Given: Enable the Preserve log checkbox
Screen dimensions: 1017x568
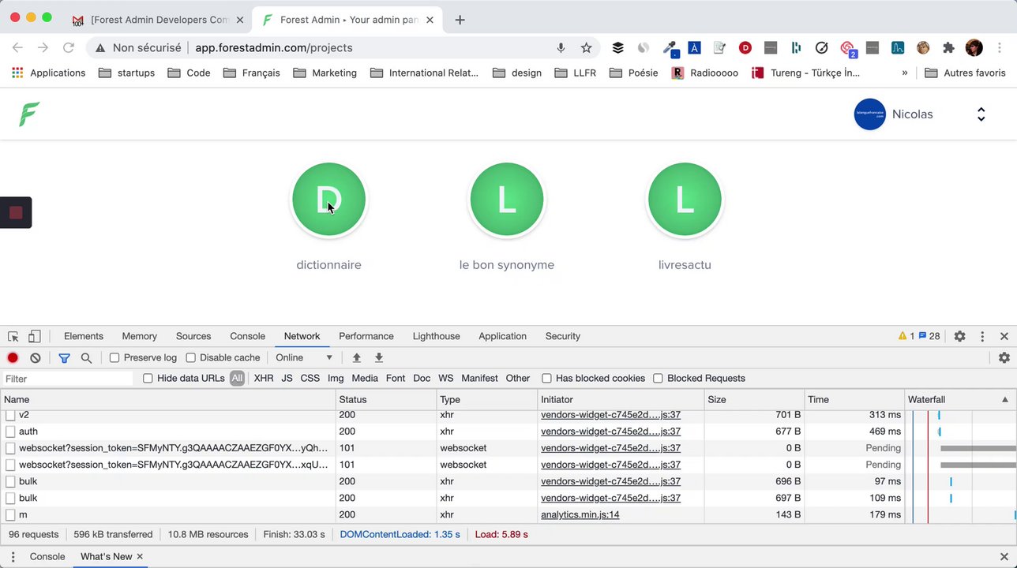Looking at the screenshot, I should pos(114,357).
